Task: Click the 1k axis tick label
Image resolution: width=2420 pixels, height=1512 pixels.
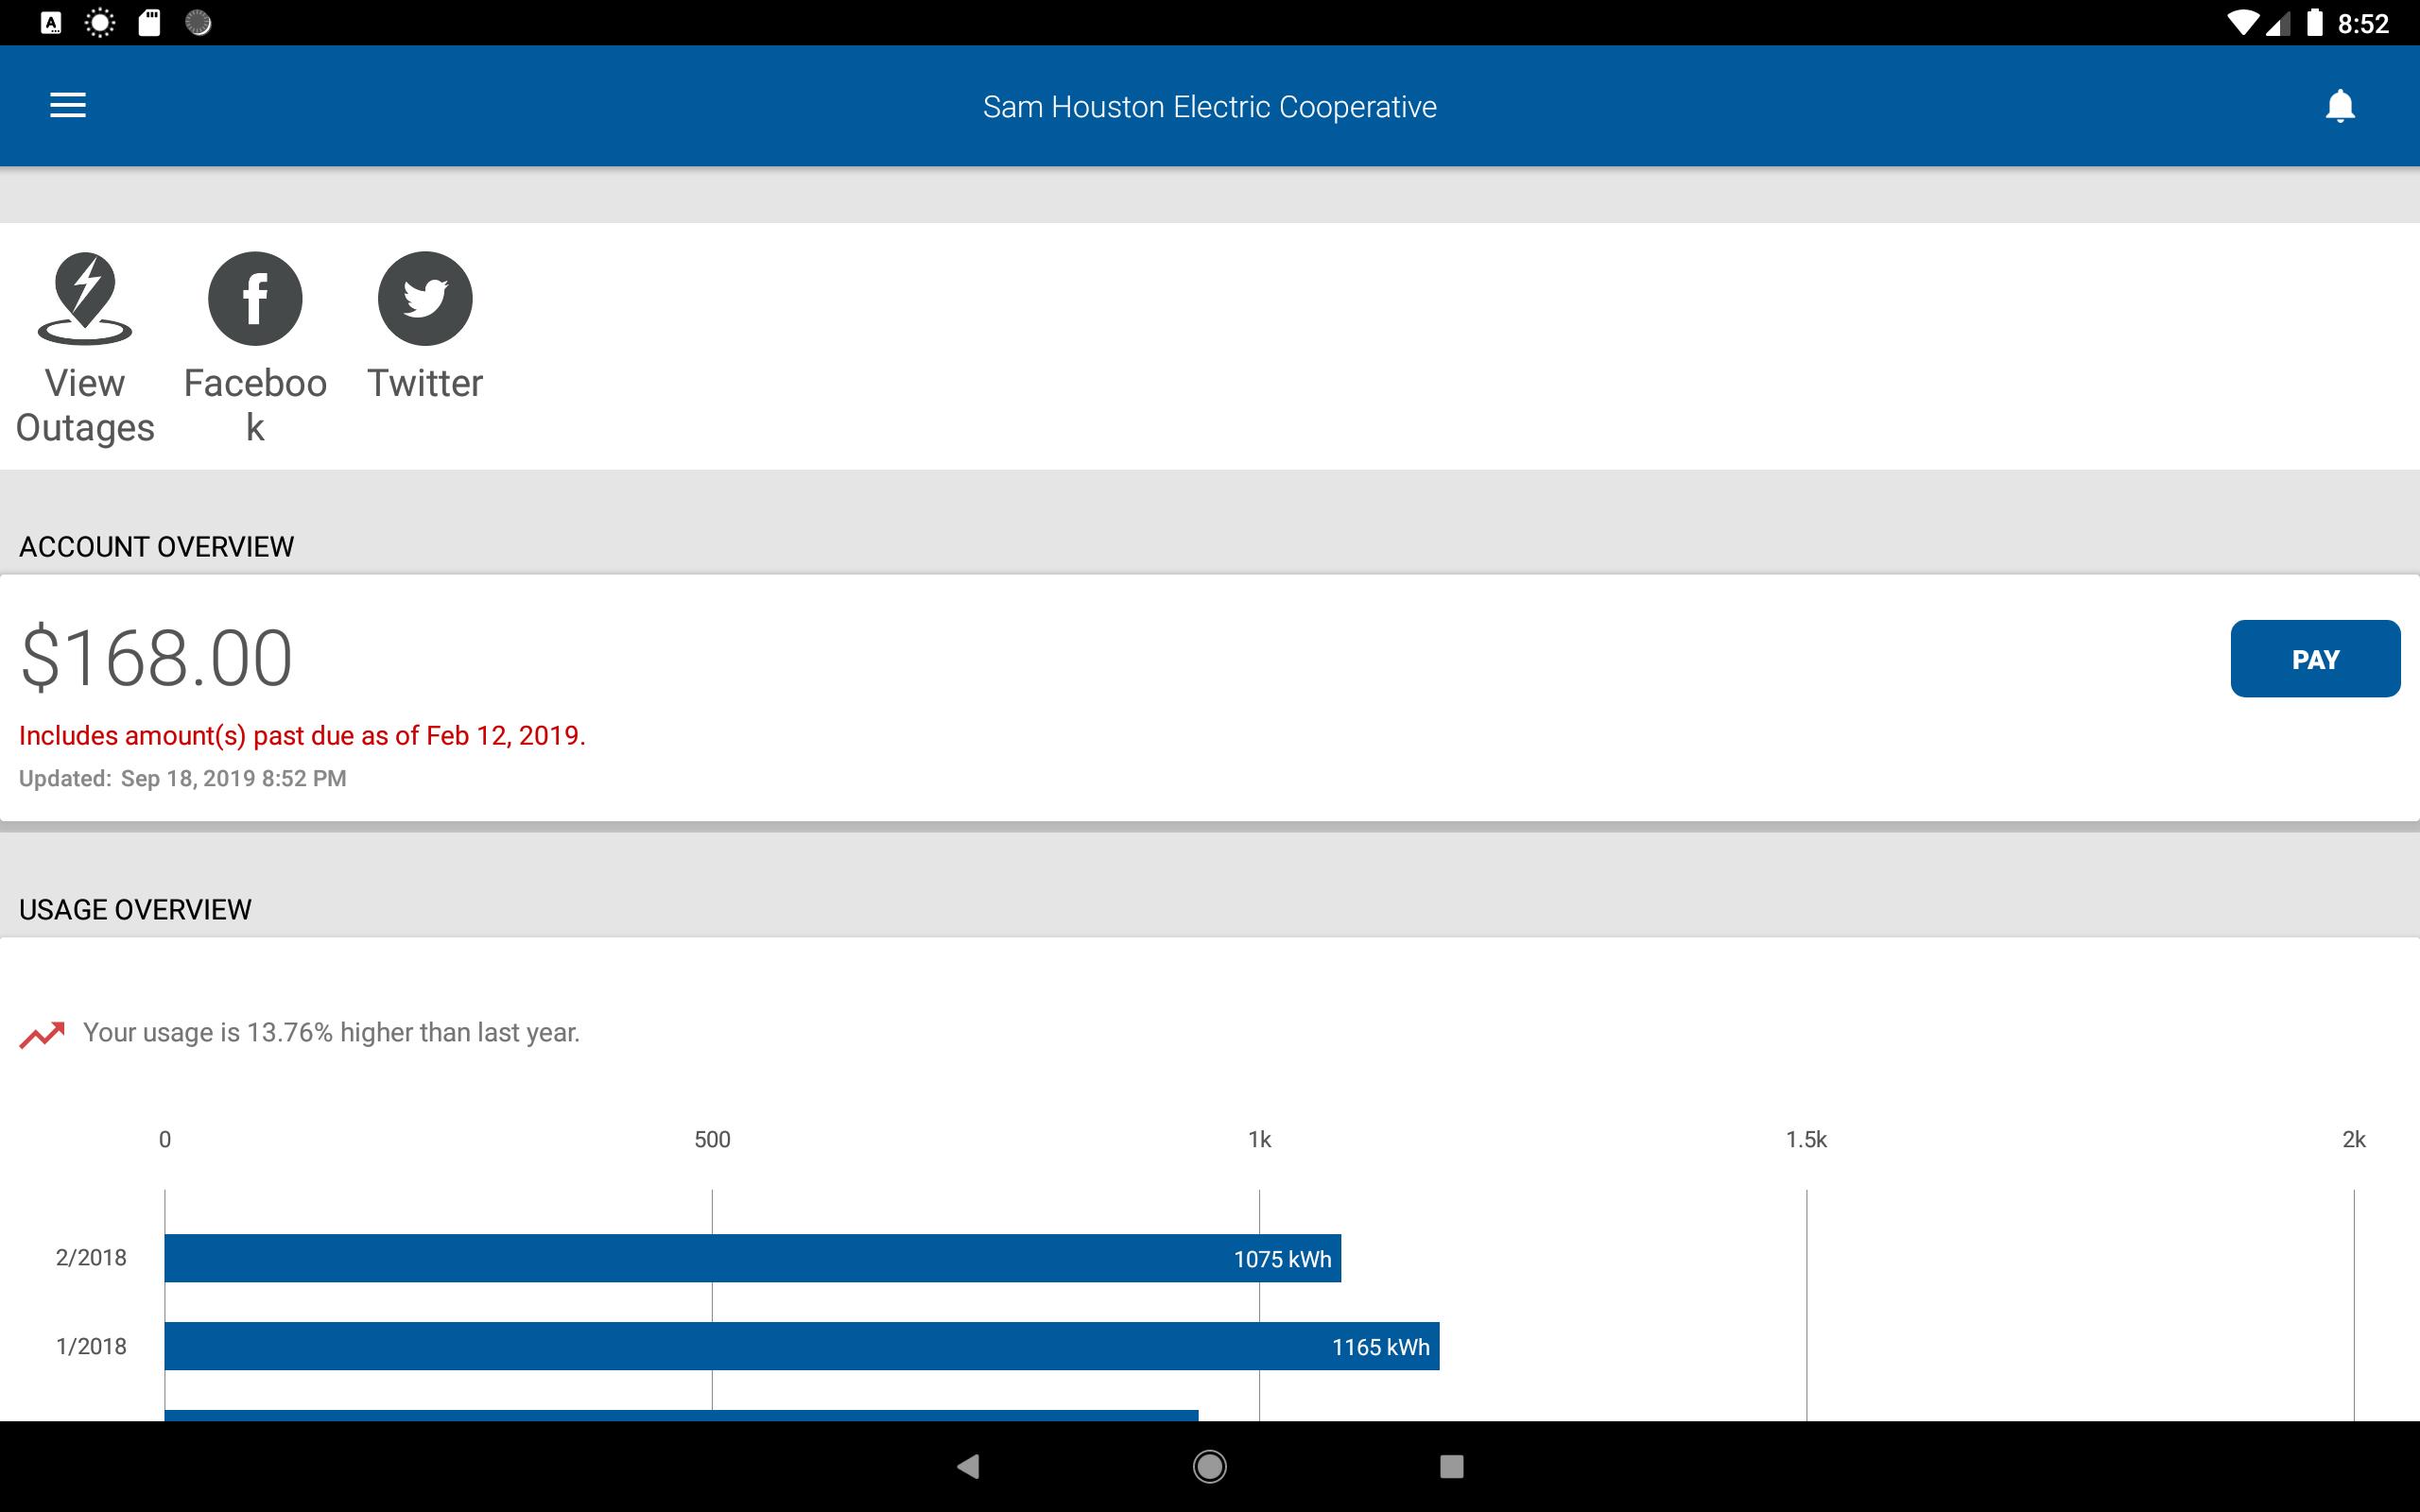Action: coord(1259,1140)
